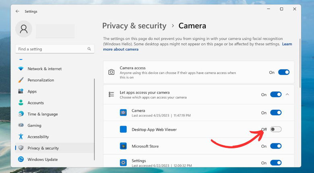314x173 pixels.
Task: Click the Network & internet wifi icon
Action: (x=21, y=69)
